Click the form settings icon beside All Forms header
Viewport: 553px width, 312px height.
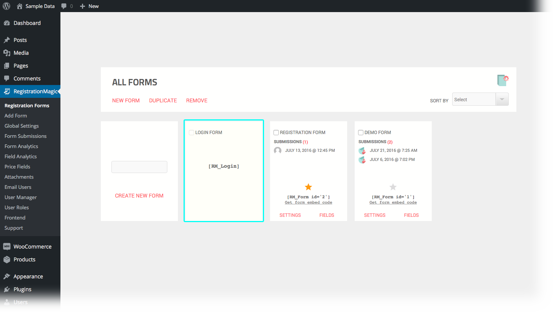click(503, 80)
